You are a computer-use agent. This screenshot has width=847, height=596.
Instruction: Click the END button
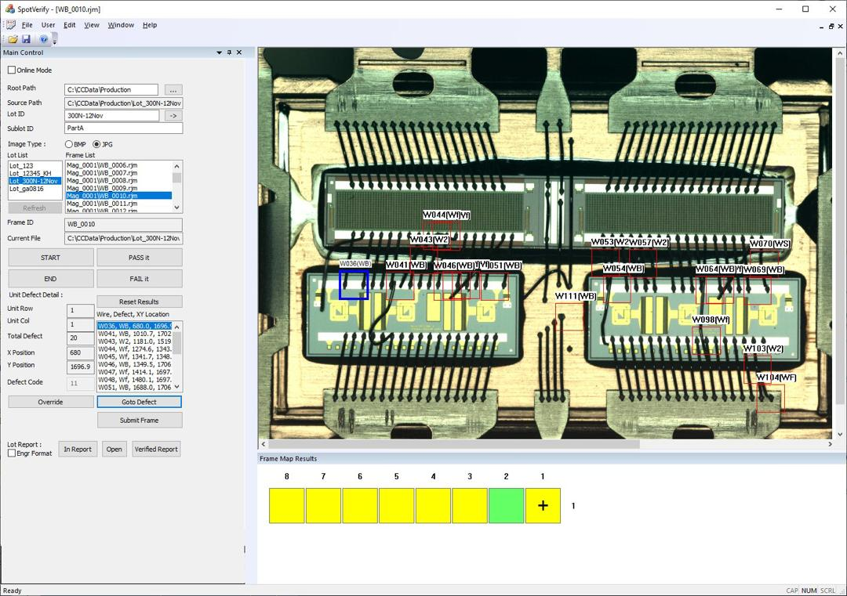[51, 279]
